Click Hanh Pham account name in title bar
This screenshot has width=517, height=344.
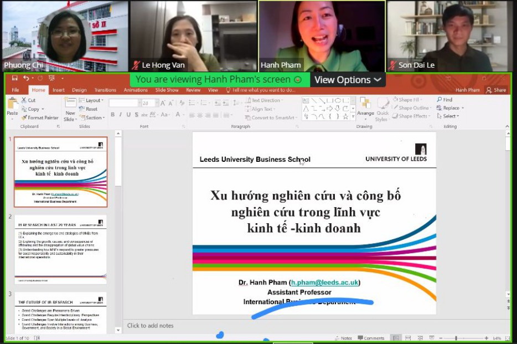468,90
